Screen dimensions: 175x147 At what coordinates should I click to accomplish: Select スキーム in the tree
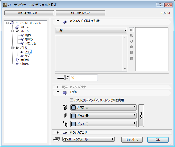tap(25, 27)
